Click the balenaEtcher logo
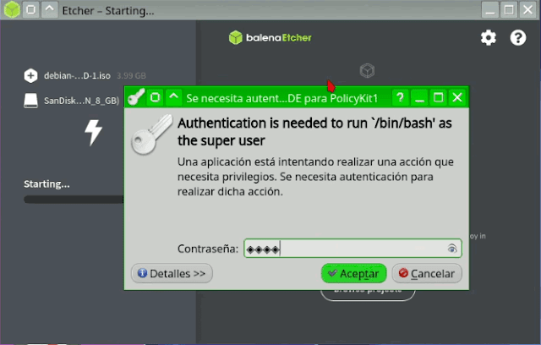This screenshot has height=345, width=541. [270, 37]
